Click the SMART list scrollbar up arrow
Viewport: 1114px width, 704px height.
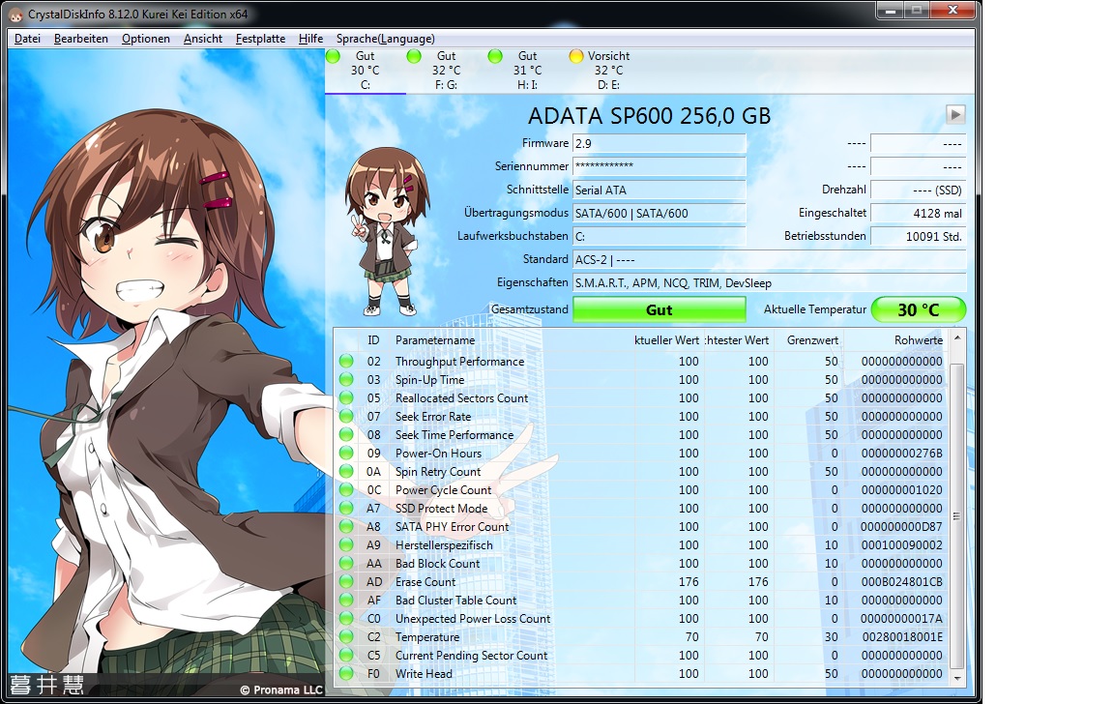pyautogui.click(x=957, y=337)
